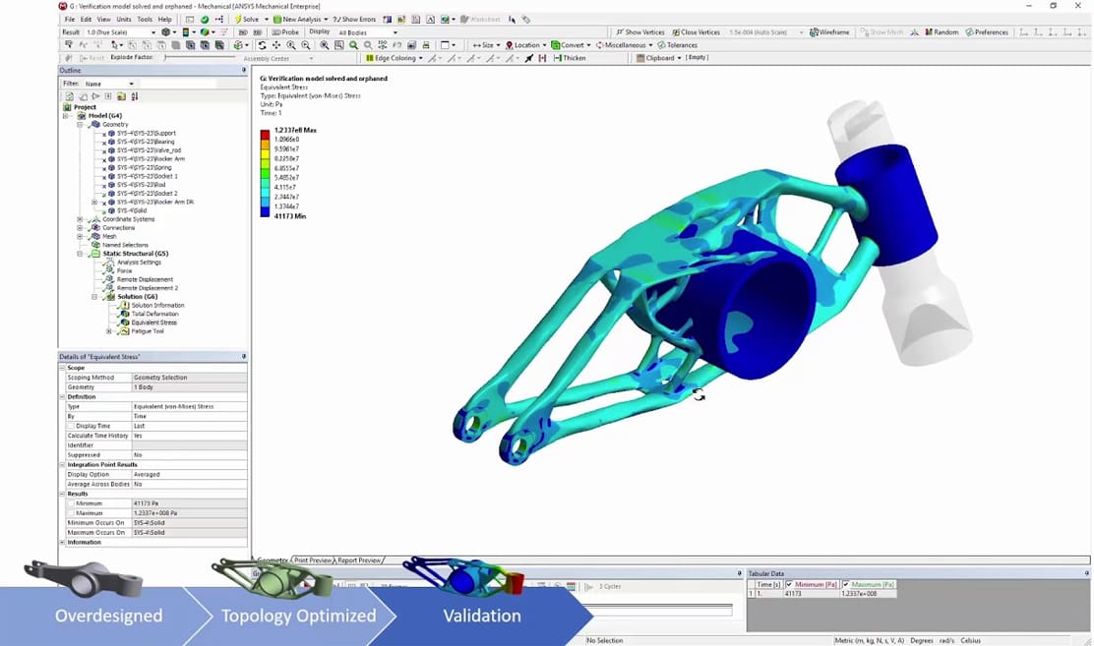Toggle Wireframe display mode
The width and height of the screenshot is (1094, 646).
[829, 32]
